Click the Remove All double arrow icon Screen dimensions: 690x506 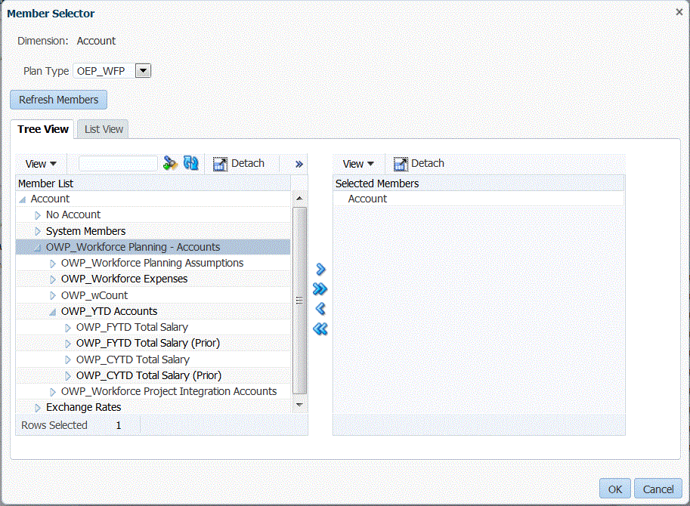tap(320, 329)
